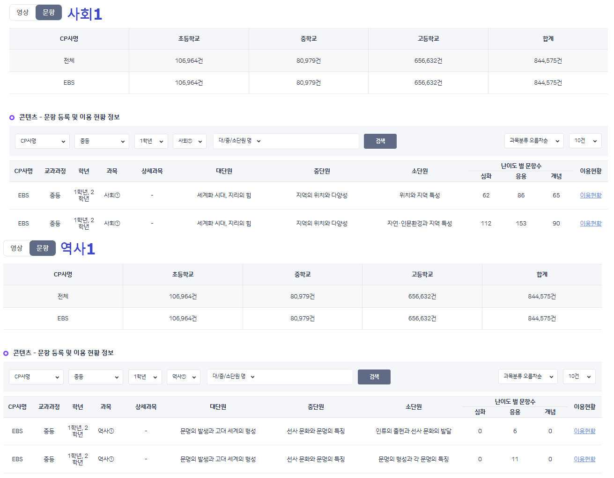This screenshot has width=614, height=478.
Task: Expand the 역사① subject dropdown
Action: pos(184,377)
